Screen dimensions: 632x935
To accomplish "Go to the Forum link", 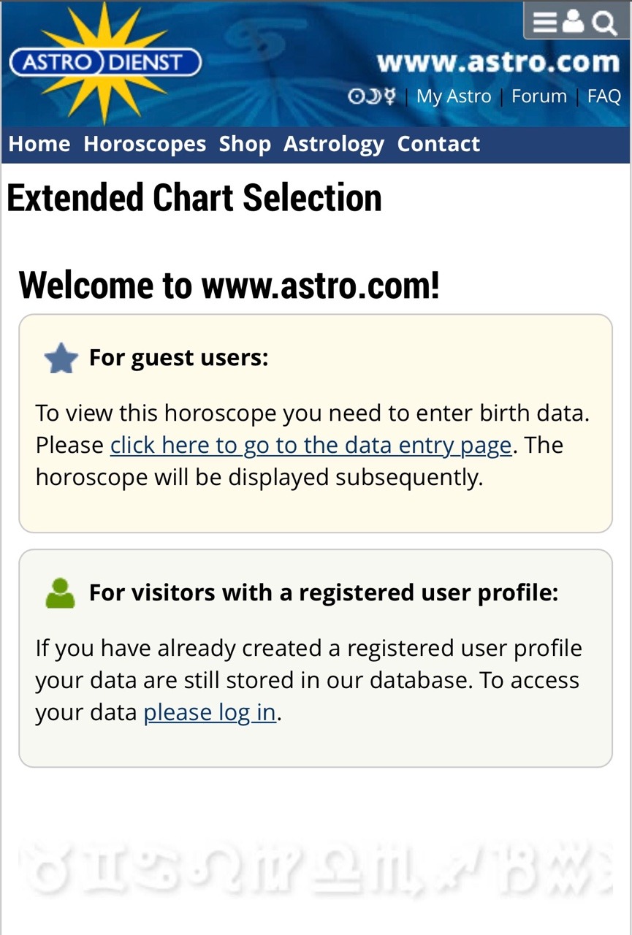I will (x=539, y=96).
